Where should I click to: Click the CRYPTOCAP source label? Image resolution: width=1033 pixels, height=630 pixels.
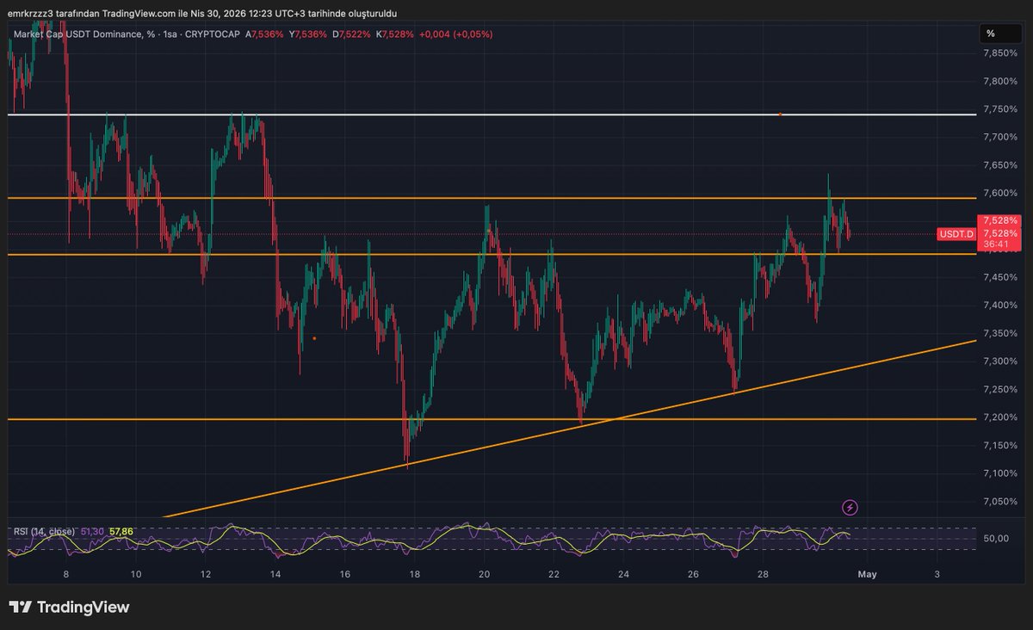213,34
